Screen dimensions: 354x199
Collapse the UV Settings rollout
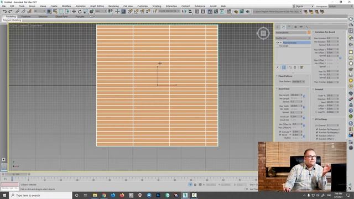pos(321,119)
